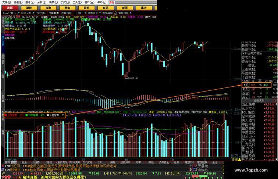This screenshot has height=179, width=278.
Task: Click the B股 row in the 涨平跌 table
Action: pos(259,89)
